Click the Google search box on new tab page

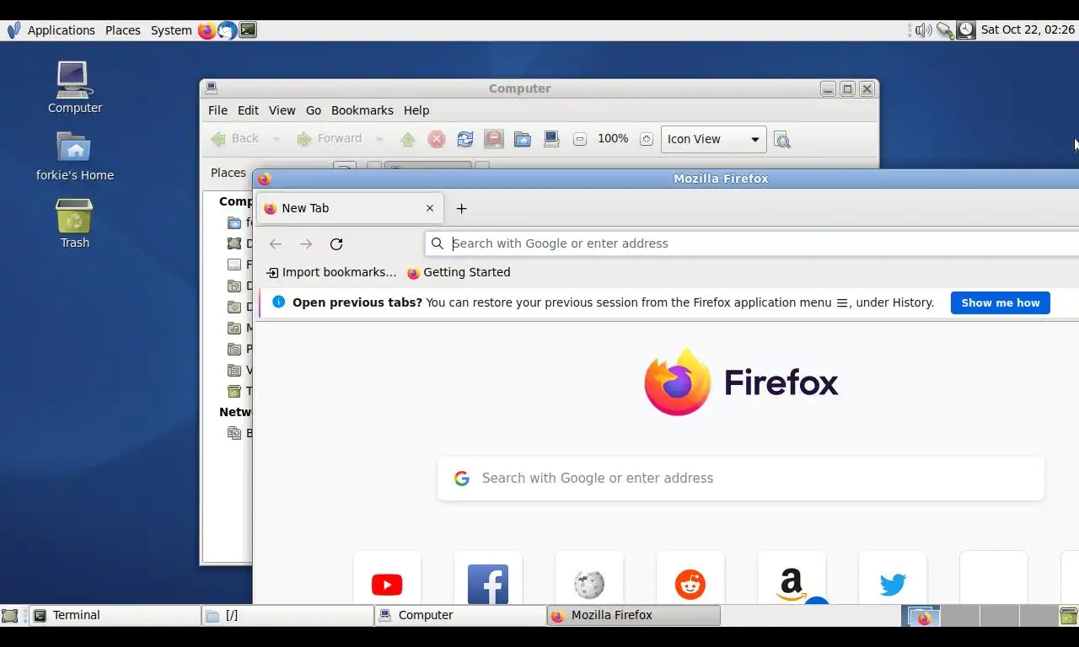coord(741,479)
